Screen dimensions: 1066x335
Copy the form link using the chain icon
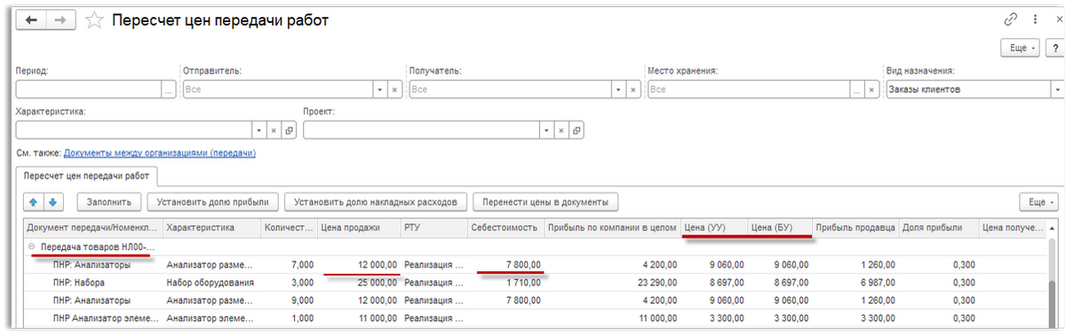[1010, 19]
